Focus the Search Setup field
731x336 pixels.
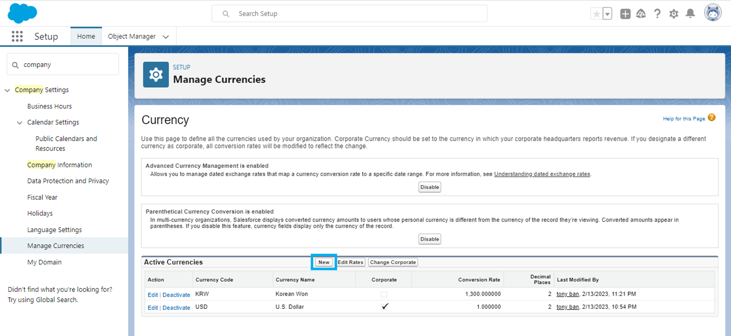coord(349,14)
